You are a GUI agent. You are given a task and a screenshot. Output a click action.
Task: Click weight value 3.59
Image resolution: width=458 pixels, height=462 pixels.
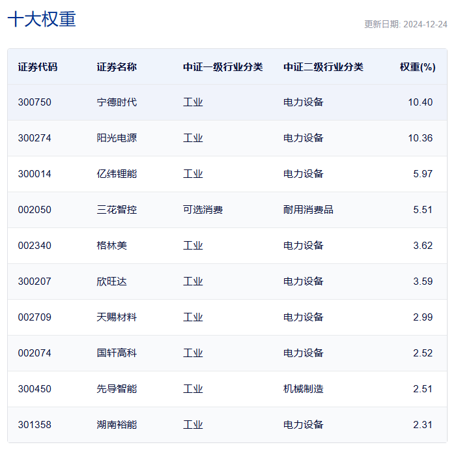pos(423,282)
